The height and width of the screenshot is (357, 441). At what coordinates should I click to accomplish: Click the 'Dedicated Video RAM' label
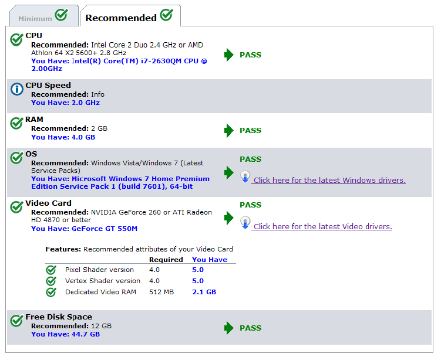[100, 292]
